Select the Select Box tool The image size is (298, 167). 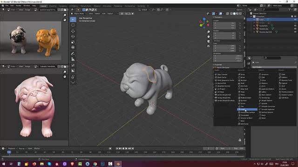(x=73, y=19)
